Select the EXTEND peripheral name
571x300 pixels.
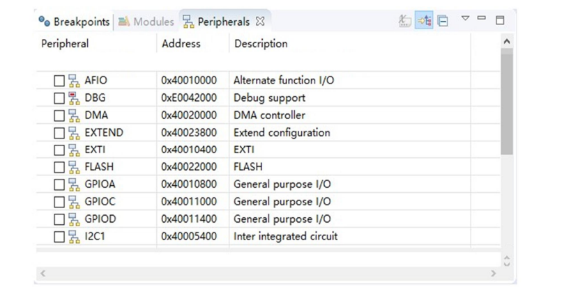104,133
